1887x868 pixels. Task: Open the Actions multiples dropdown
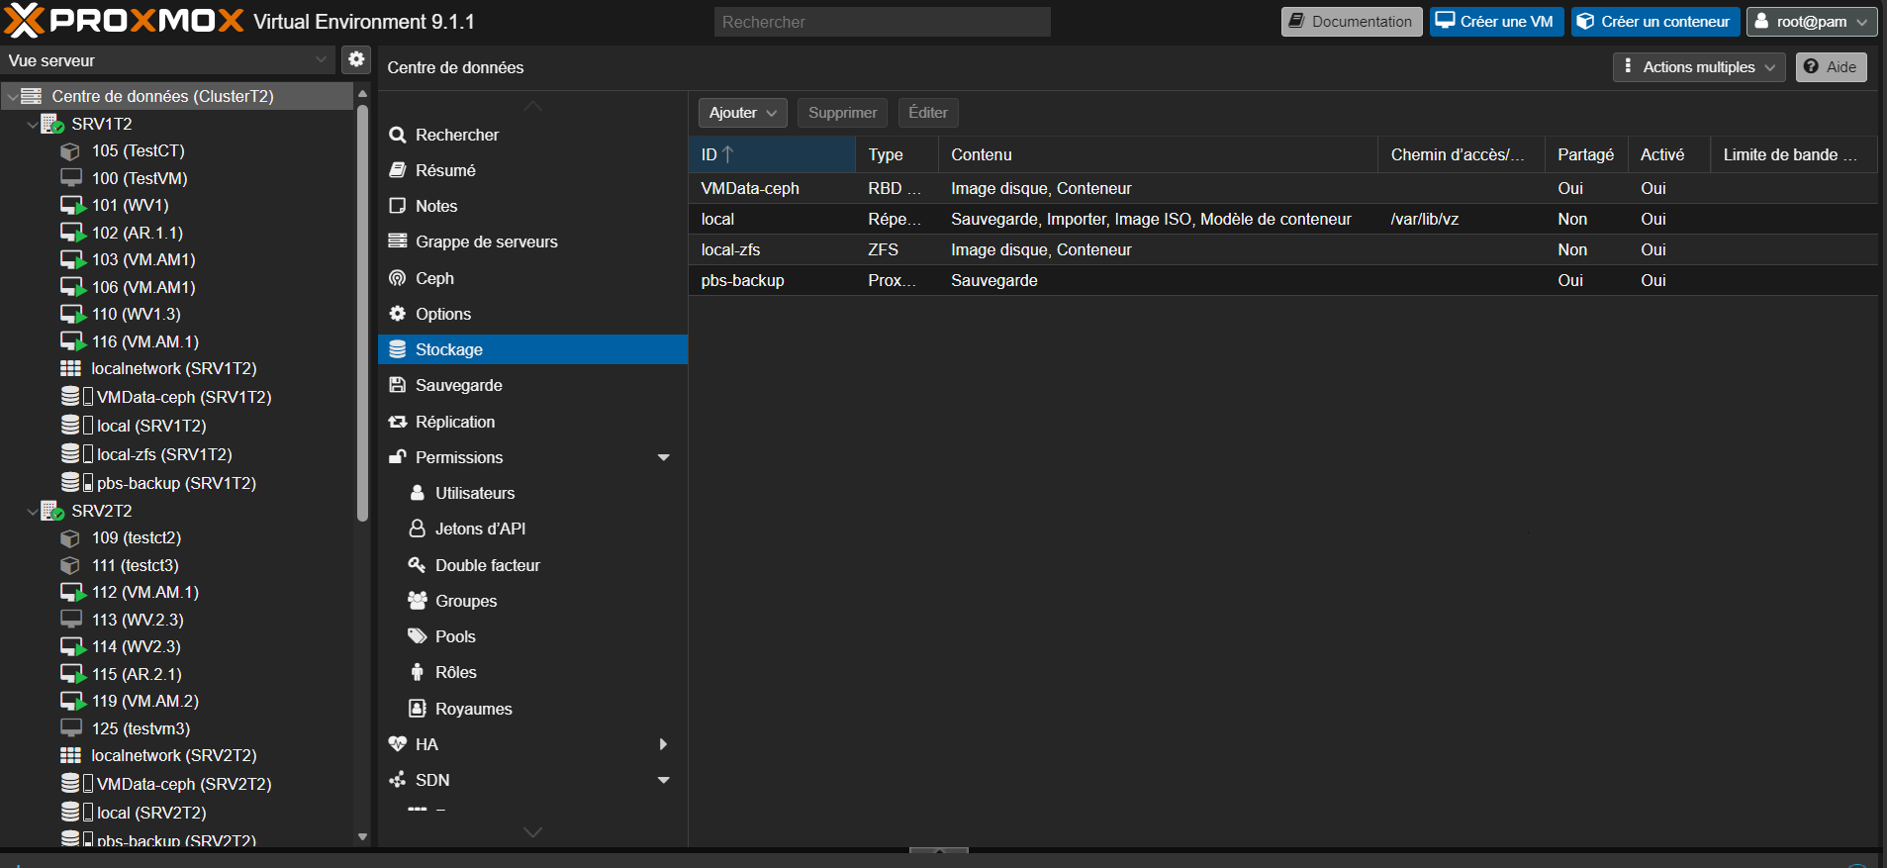click(x=1699, y=66)
